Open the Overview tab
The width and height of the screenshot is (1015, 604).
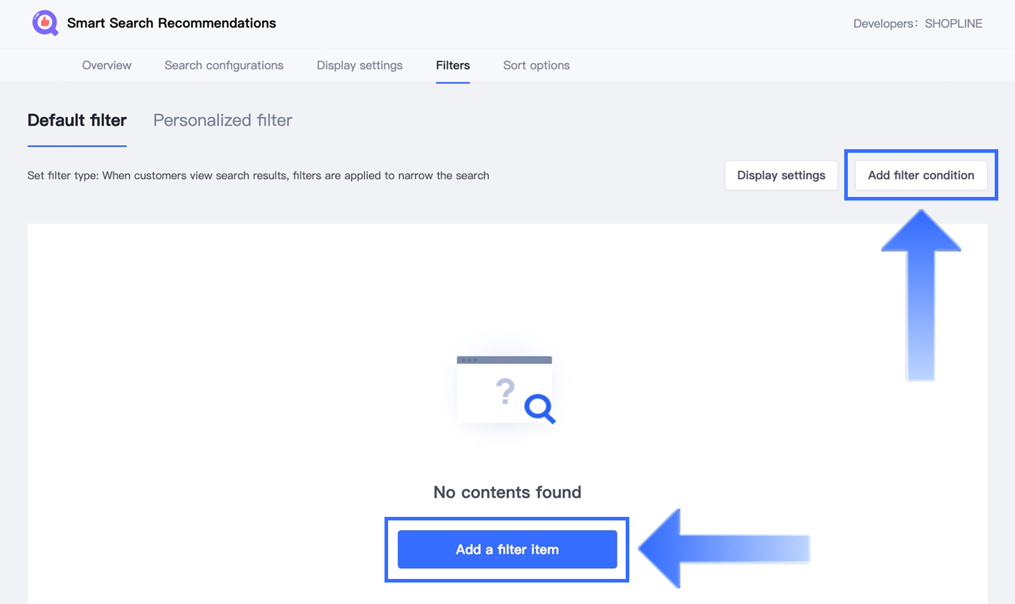pyautogui.click(x=107, y=65)
